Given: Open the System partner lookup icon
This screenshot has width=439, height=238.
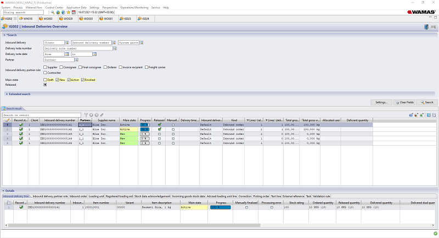Looking at the screenshot, I should click(142, 43).
